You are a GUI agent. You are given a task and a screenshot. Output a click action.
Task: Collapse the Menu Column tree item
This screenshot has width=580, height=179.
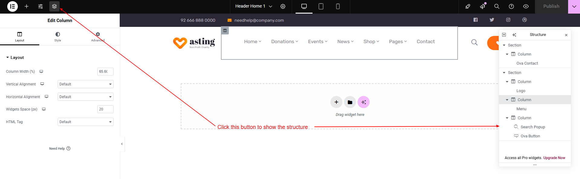507,100
